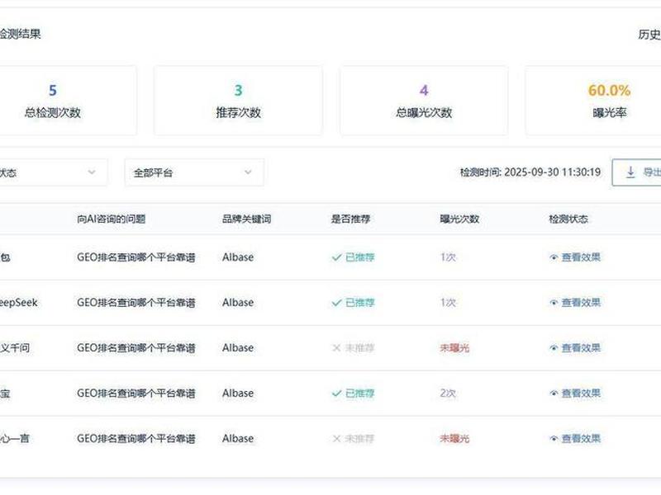Click eye icon in the 义千问 row
The width and height of the screenshot is (661, 495).
click(x=554, y=348)
